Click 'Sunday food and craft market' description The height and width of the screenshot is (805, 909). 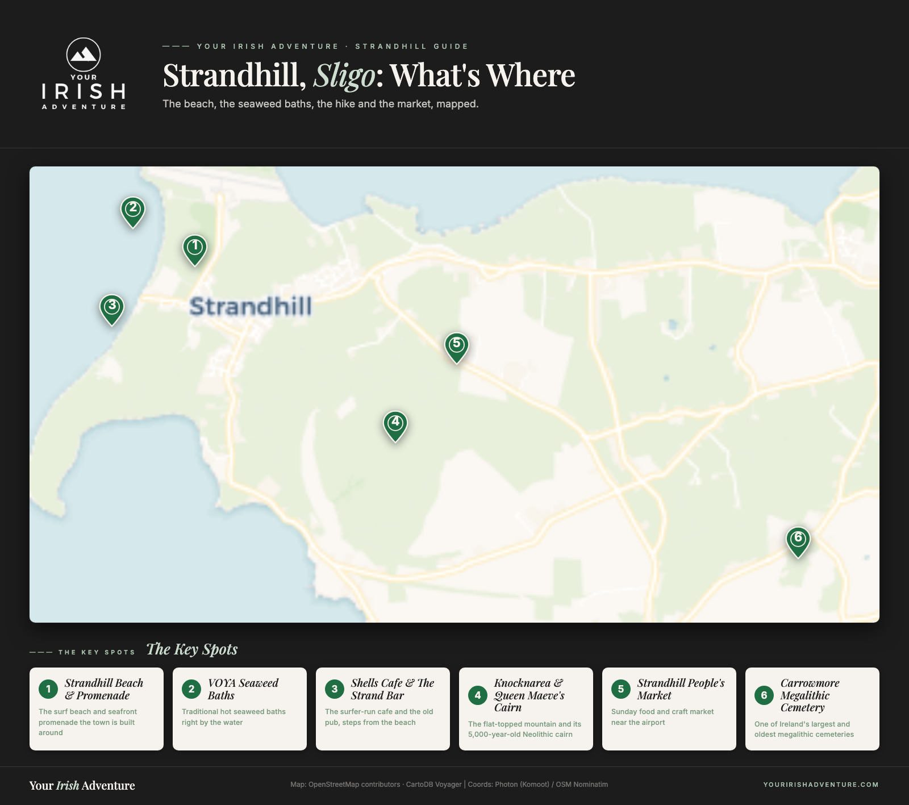(x=662, y=717)
